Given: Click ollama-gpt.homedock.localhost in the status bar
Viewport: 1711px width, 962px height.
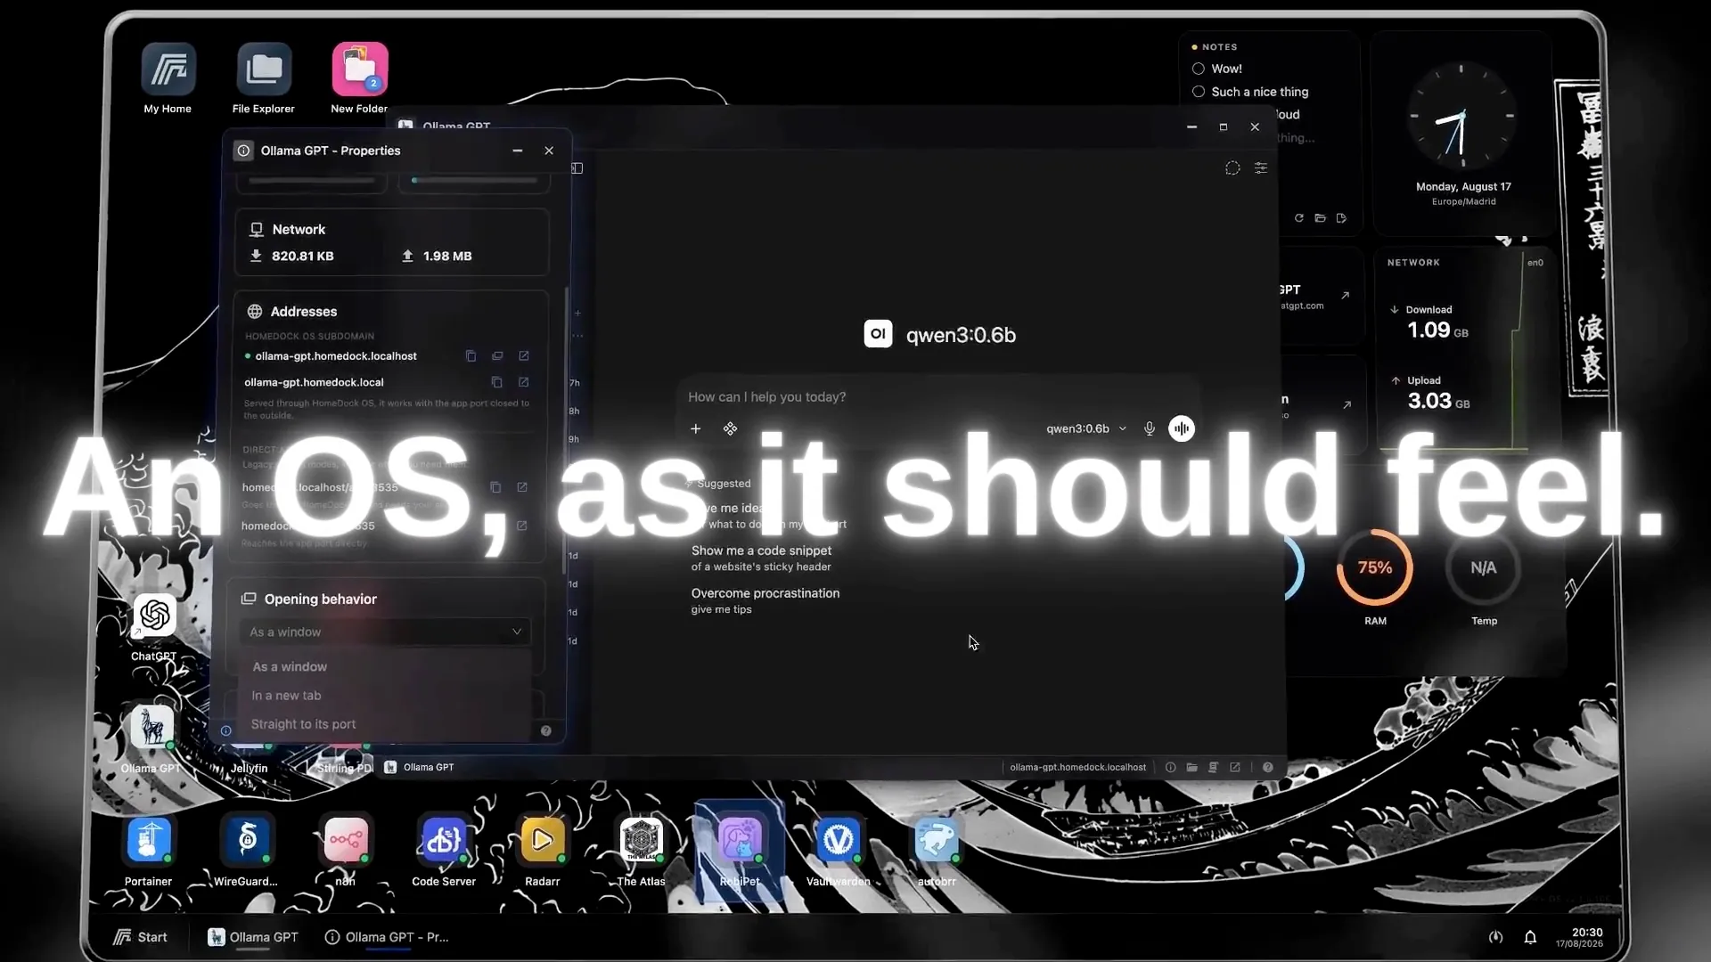Looking at the screenshot, I should [1078, 767].
